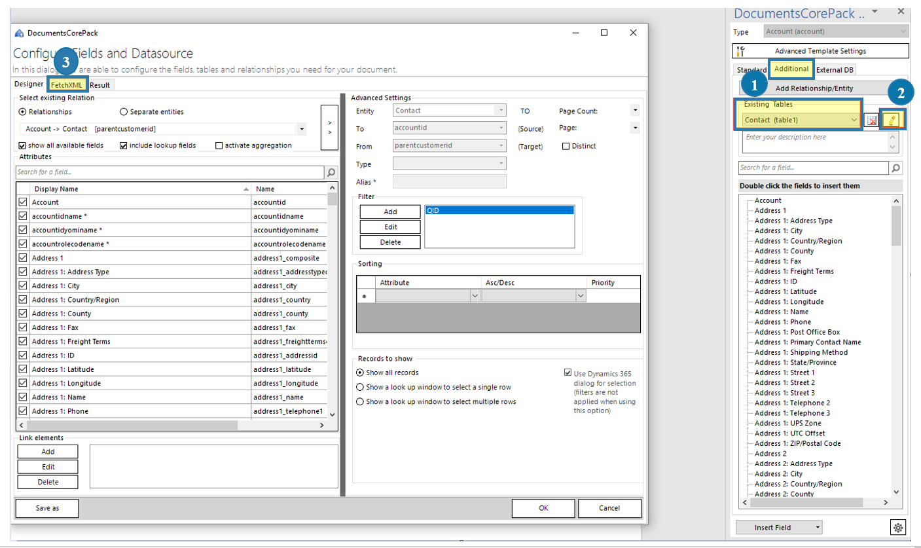Click the attributes list horizontal scrollbar
The image size is (921, 548).
coord(171,425)
